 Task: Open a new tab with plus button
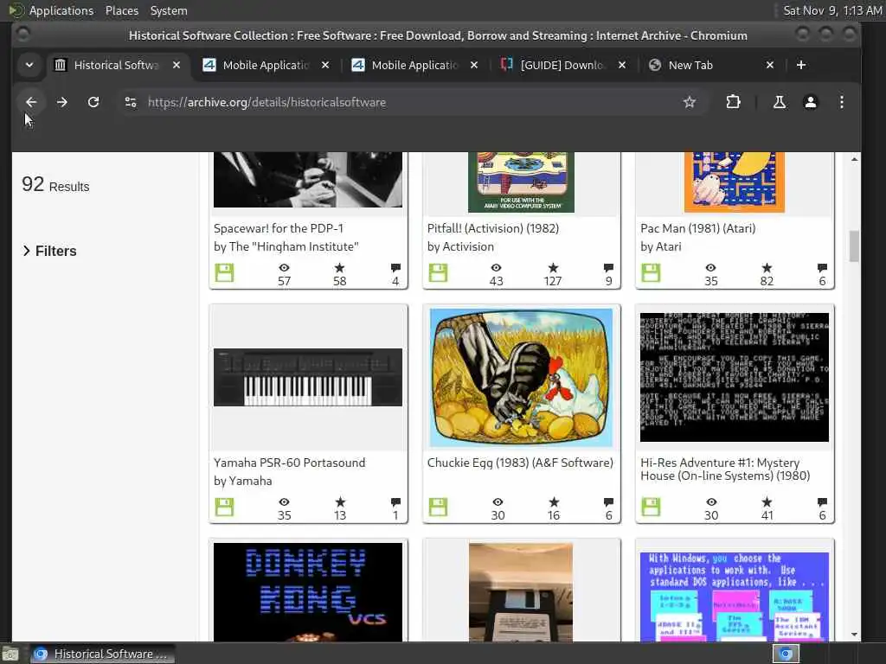[x=800, y=65]
